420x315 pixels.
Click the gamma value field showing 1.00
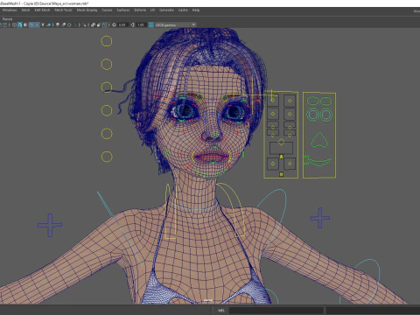click(141, 24)
